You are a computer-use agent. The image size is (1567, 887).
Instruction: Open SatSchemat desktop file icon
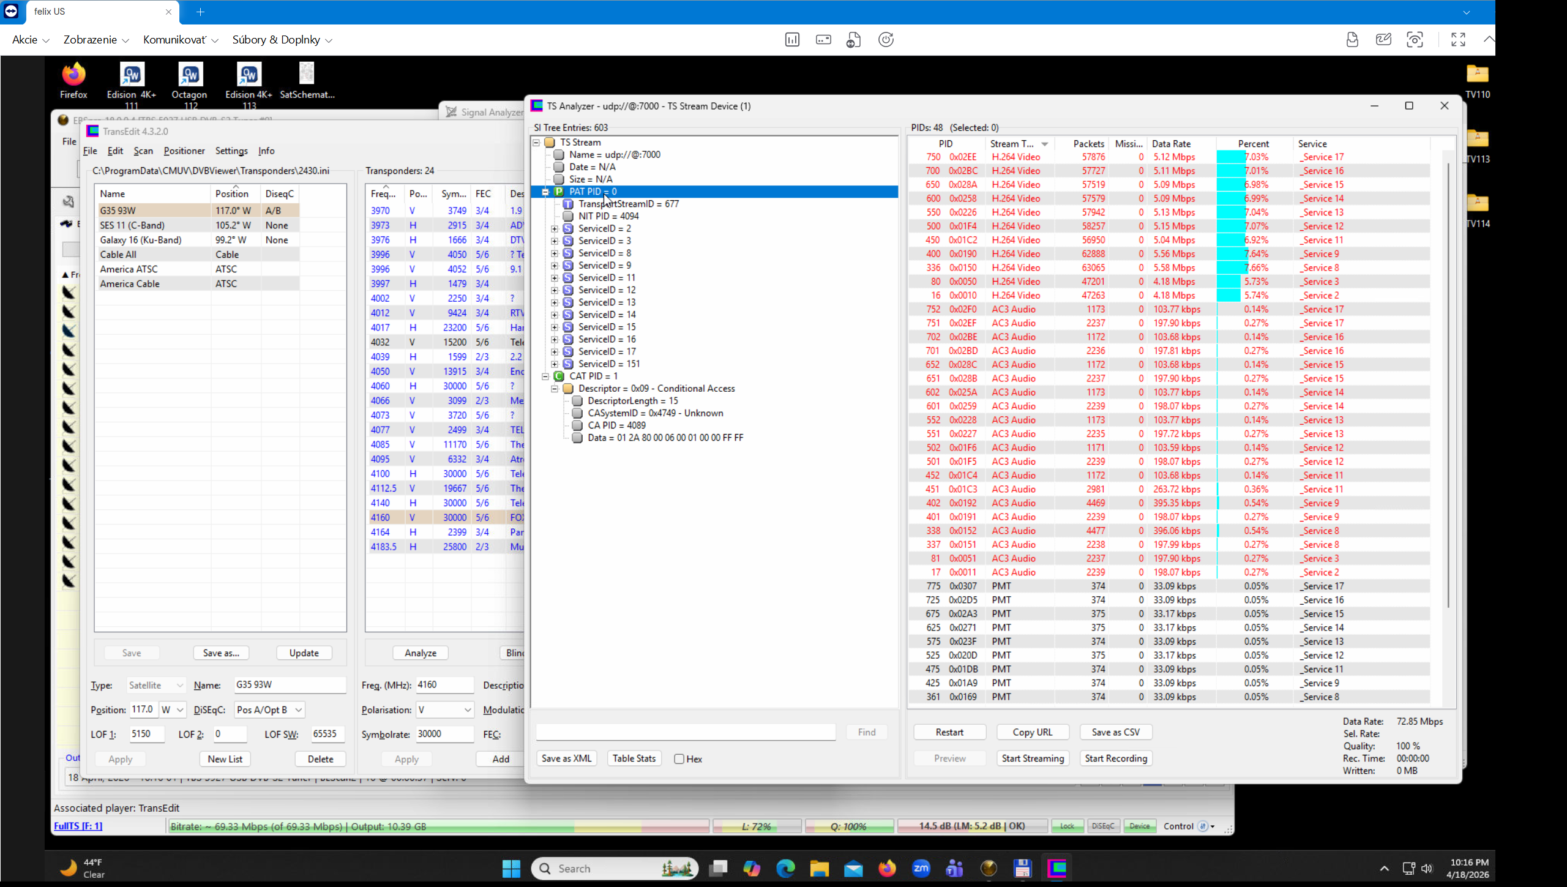[307, 80]
